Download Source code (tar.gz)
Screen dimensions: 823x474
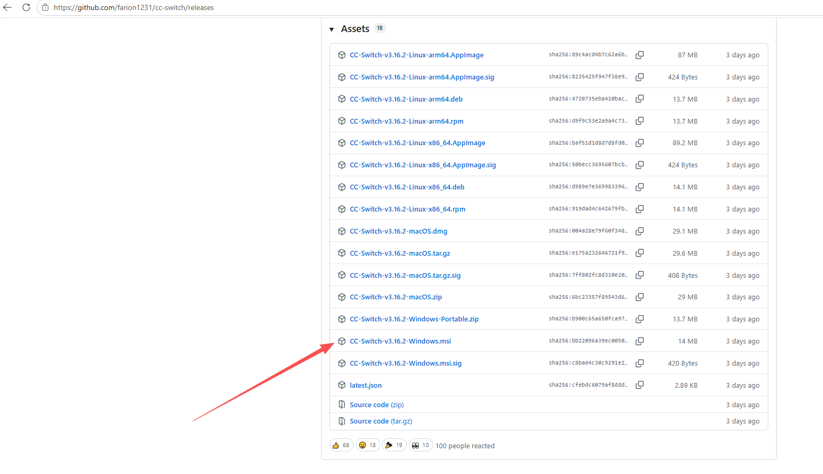pyautogui.click(x=381, y=421)
